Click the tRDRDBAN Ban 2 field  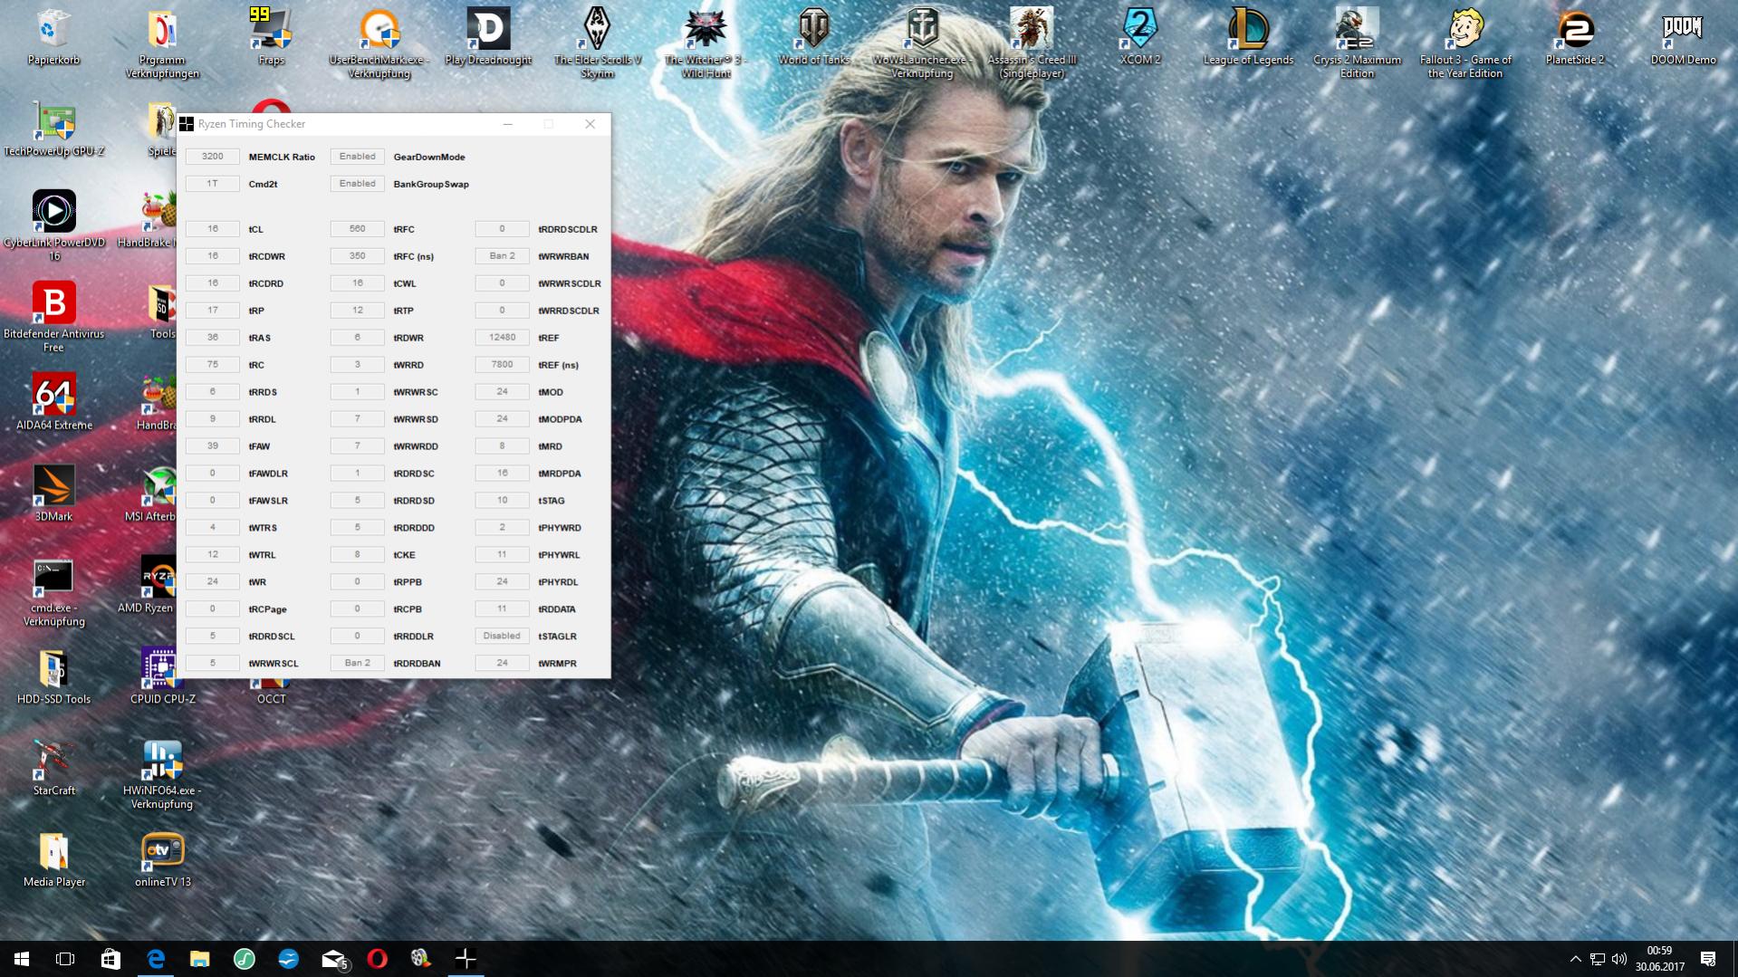point(357,664)
